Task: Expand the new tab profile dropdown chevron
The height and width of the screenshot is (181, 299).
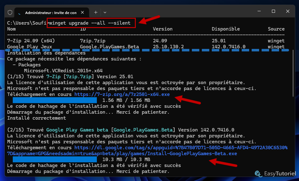Action: [105, 12]
